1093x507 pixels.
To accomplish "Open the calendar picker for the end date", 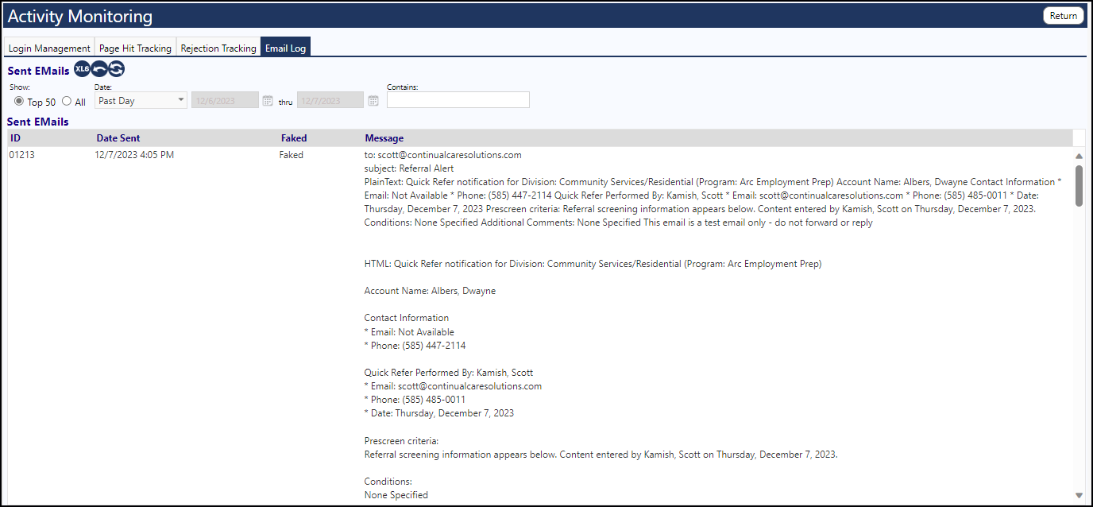I will point(373,101).
